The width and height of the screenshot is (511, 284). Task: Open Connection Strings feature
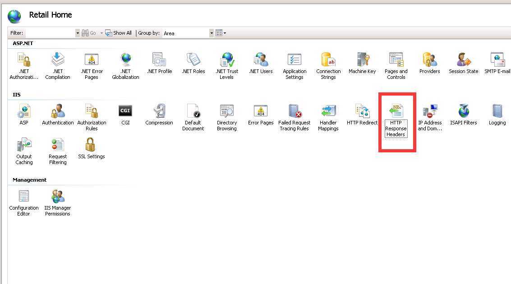tap(328, 66)
